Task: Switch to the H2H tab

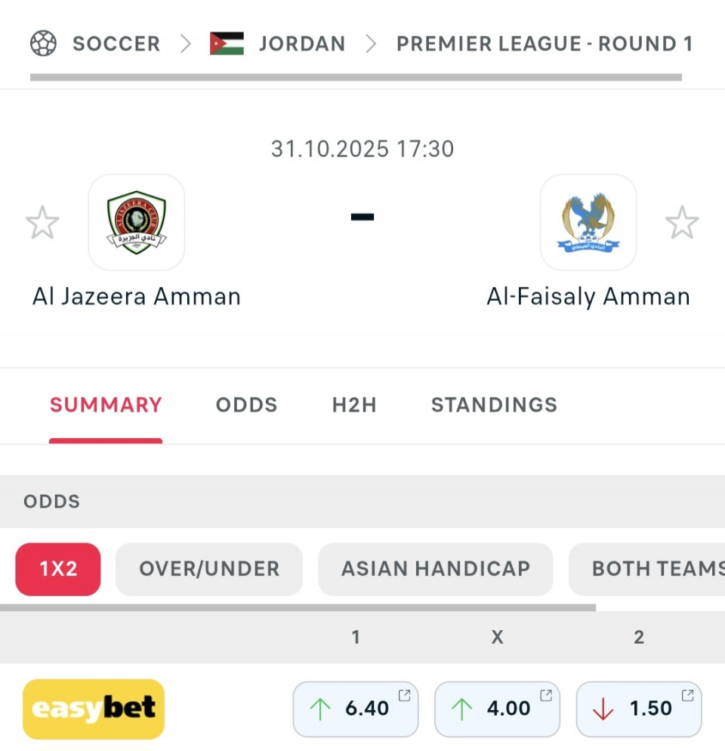Action: [x=354, y=405]
